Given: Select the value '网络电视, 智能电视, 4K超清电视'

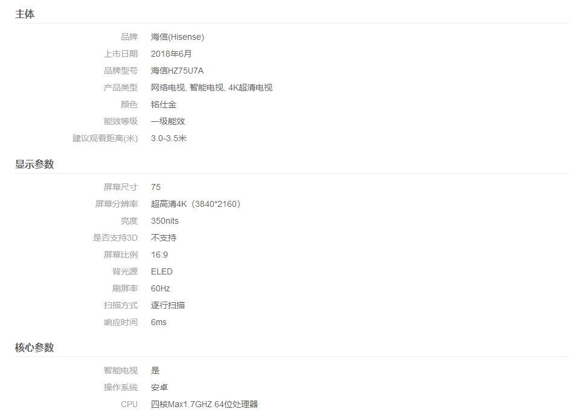Looking at the screenshot, I should click(211, 87).
